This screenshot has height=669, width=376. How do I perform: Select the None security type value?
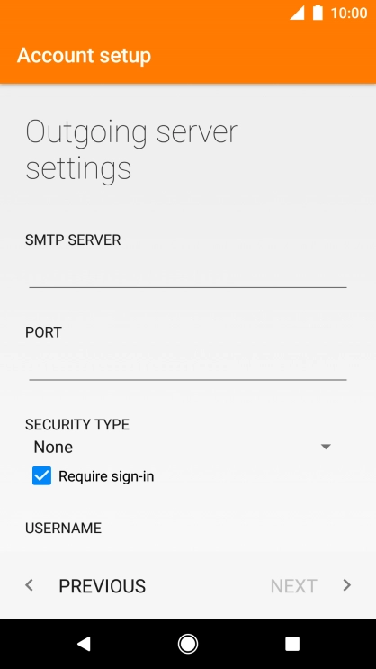pyautogui.click(x=53, y=447)
